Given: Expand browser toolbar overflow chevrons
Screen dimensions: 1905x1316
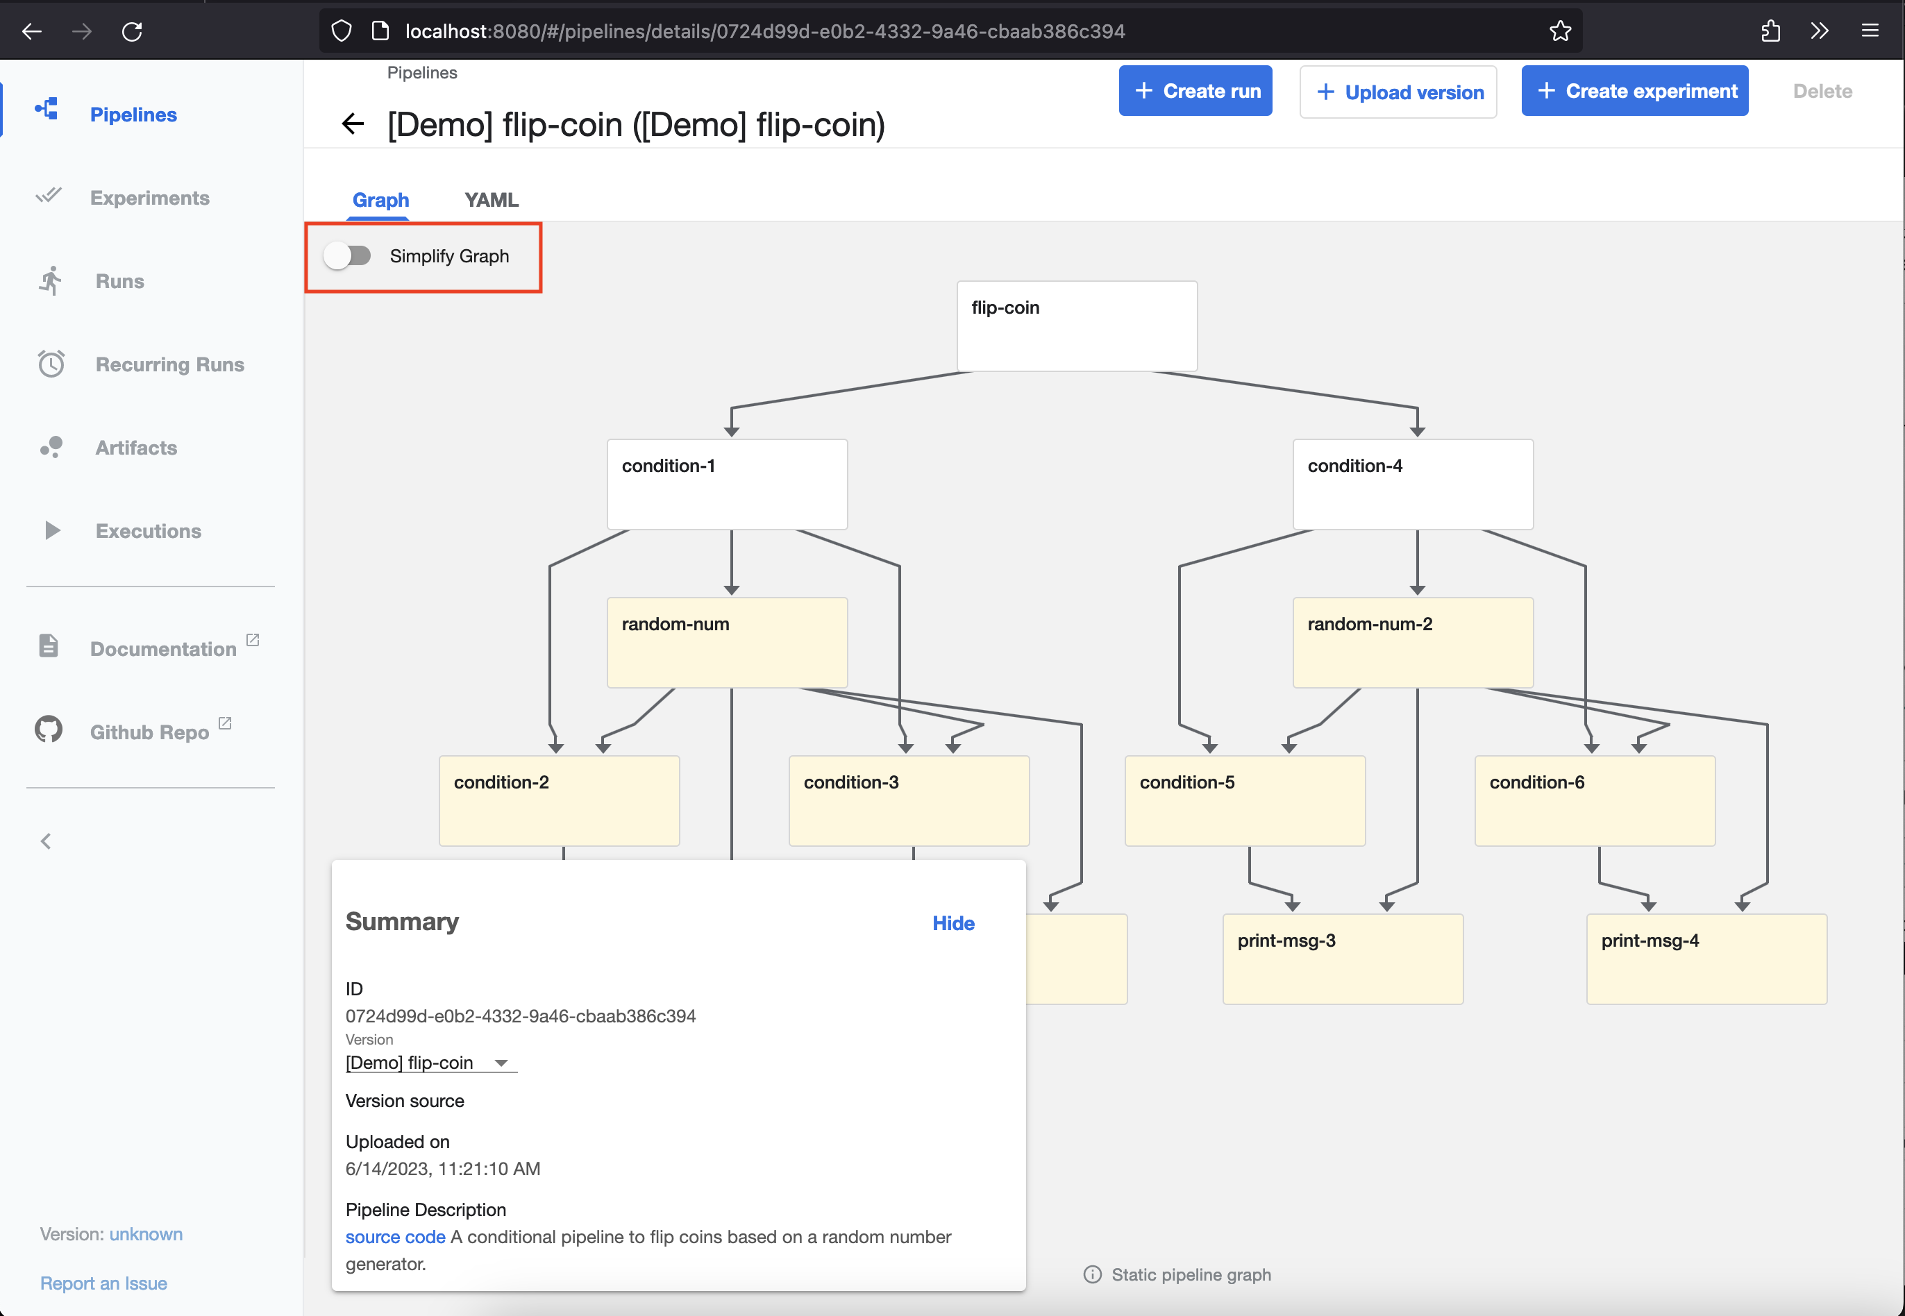Looking at the screenshot, I should [1819, 31].
